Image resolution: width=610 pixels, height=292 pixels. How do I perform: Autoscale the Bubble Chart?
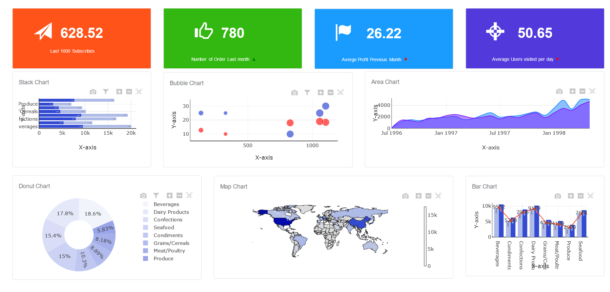click(340, 93)
